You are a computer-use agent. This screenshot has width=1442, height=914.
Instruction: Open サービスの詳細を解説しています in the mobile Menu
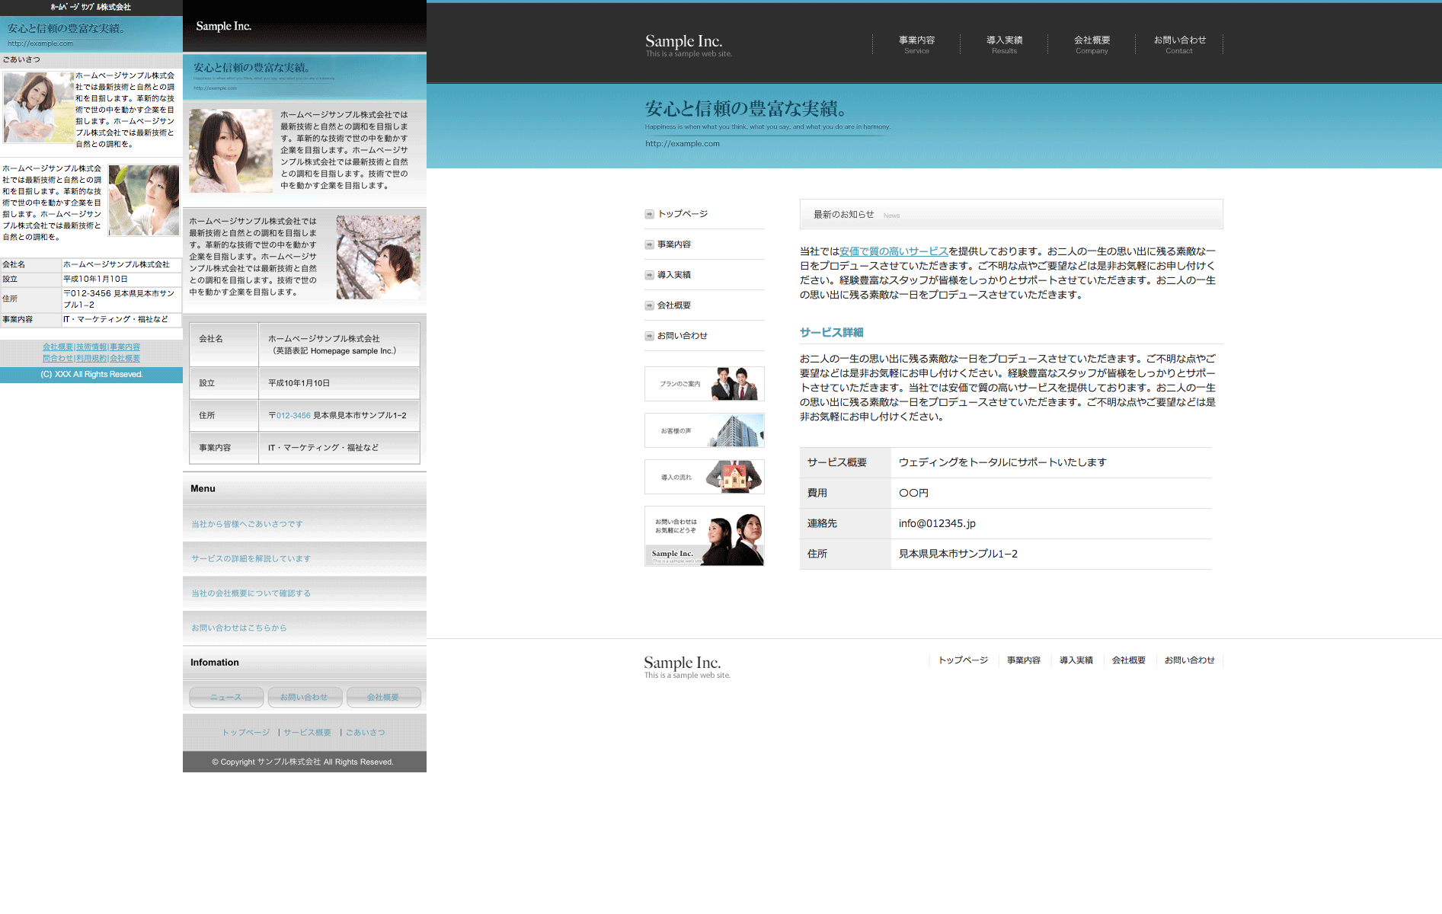tap(251, 558)
